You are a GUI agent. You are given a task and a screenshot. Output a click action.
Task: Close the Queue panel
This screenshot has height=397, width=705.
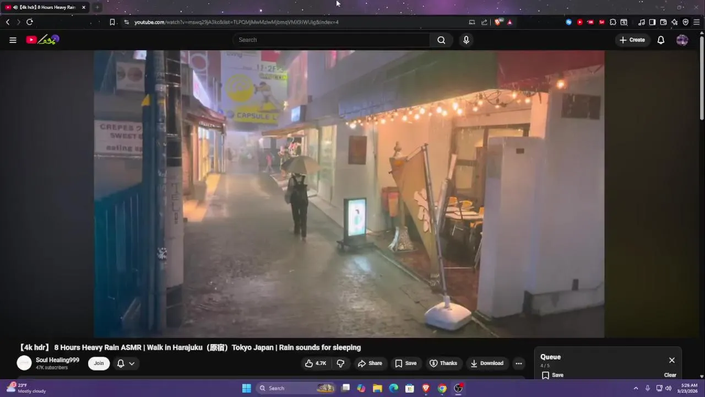[x=672, y=360]
